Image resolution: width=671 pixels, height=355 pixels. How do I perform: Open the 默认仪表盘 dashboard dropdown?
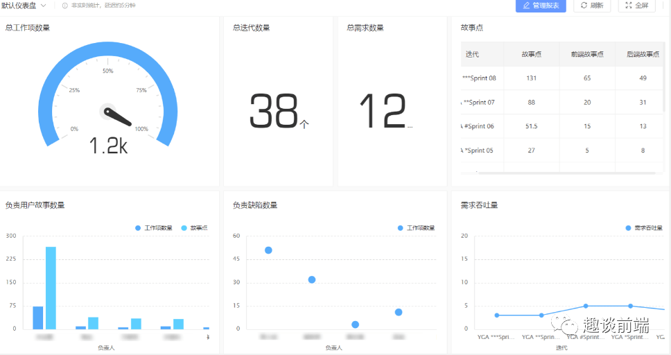[25, 6]
